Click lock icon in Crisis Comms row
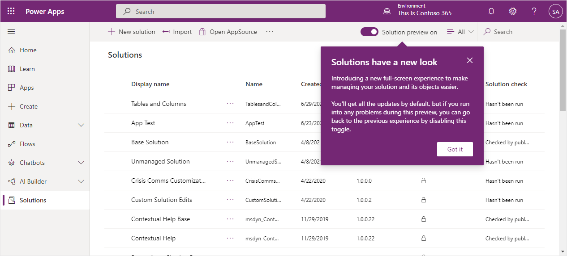This screenshot has width=567, height=256. coord(423,181)
